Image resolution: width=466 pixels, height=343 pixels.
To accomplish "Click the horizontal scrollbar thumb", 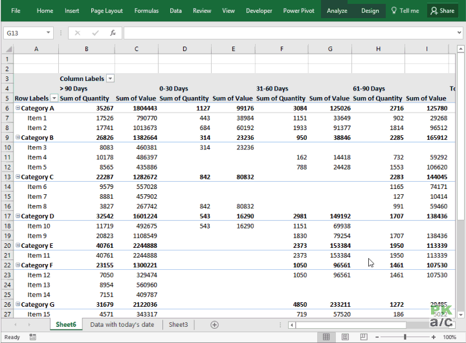I will (x=351, y=325).
